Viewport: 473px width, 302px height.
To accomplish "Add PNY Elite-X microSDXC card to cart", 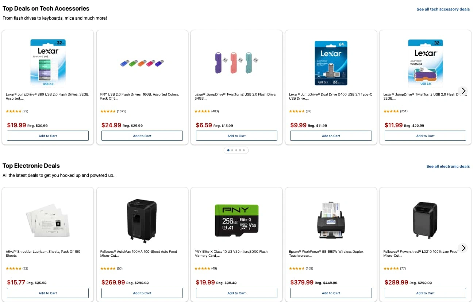I will 236,293.
